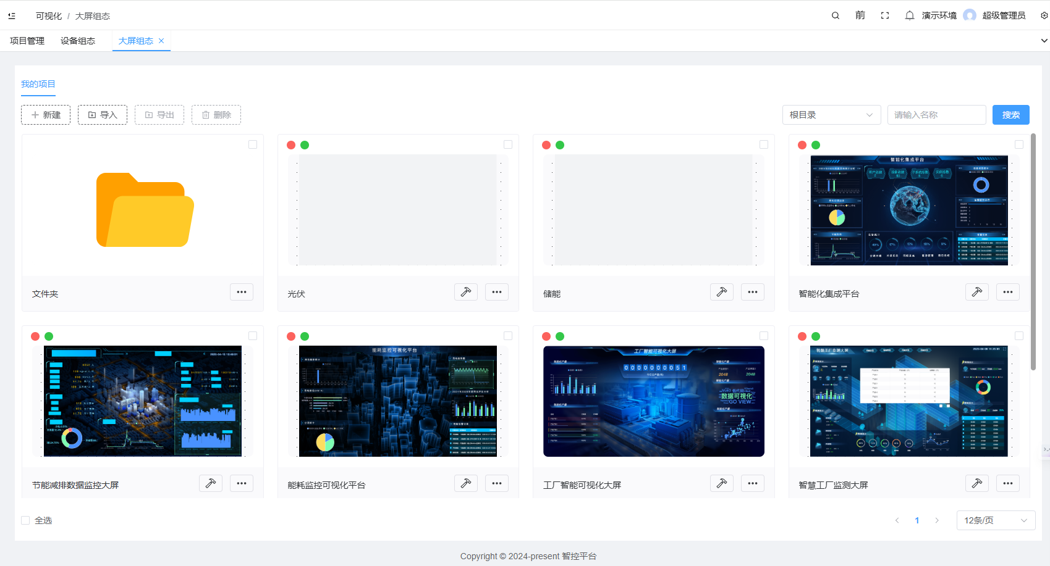Open the 超级管理员 user menu
The image size is (1050, 566).
click(995, 15)
